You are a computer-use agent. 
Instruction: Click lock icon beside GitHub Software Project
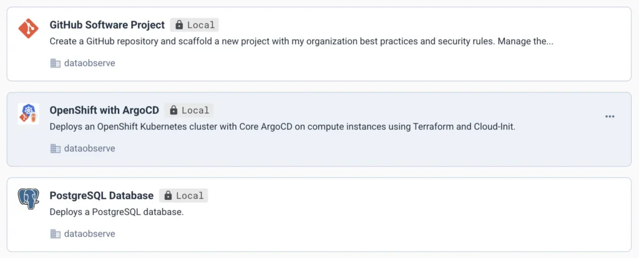[x=180, y=25]
